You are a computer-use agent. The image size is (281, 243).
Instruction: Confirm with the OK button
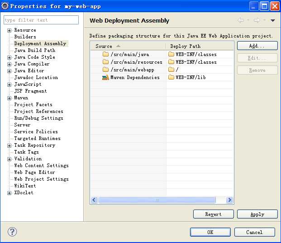[210, 232]
